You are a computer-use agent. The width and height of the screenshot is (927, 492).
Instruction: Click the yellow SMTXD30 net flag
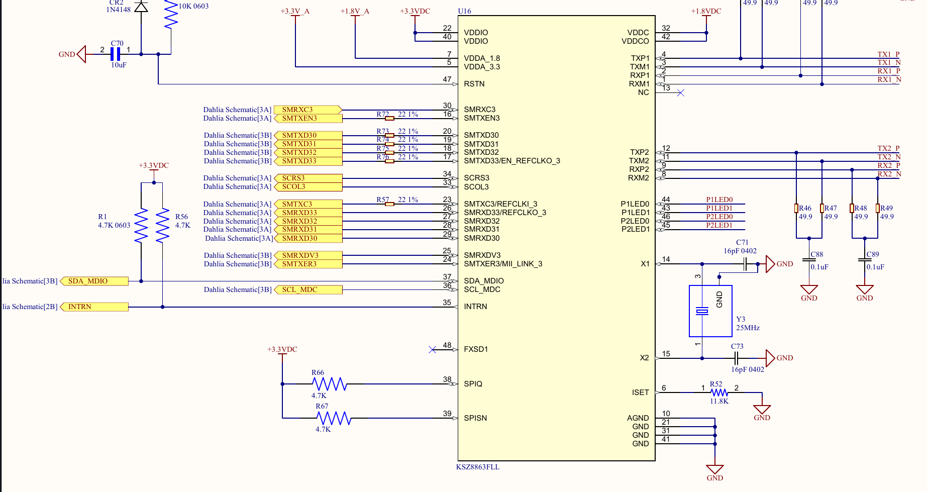point(307,135)
